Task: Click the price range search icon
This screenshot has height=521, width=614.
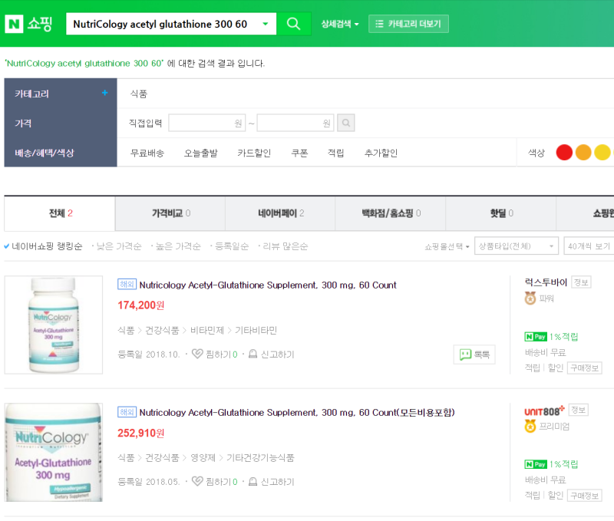Action: tap(346, 123)
